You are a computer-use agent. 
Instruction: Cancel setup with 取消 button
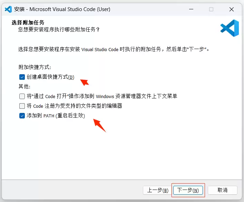[223, 190]
